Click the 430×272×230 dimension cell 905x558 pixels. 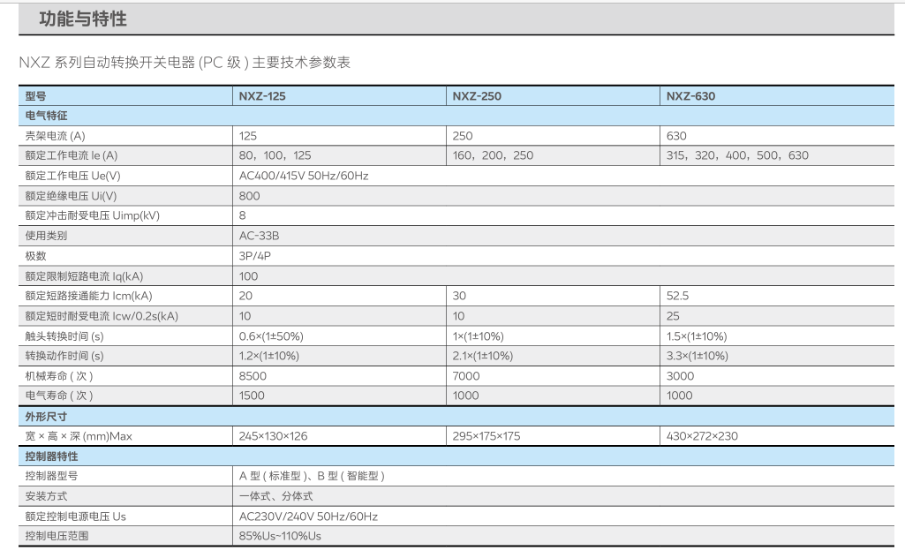[702, 436]
